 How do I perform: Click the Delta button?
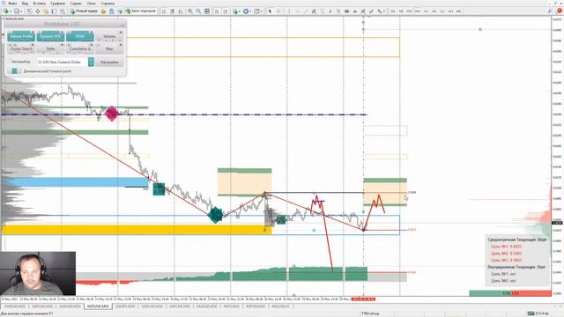[x=50, y=48]
